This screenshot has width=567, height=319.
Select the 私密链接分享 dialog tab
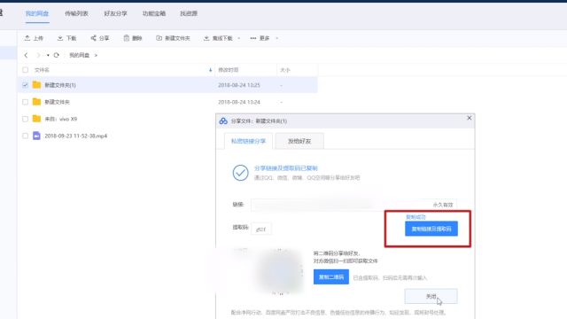click(248, 141)
